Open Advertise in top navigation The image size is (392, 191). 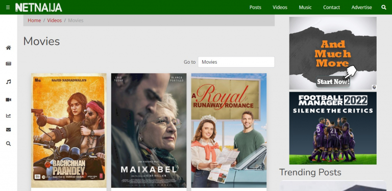coord(361,8)
